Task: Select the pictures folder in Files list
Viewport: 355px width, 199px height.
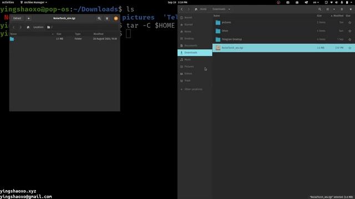Action: (283, 23)
